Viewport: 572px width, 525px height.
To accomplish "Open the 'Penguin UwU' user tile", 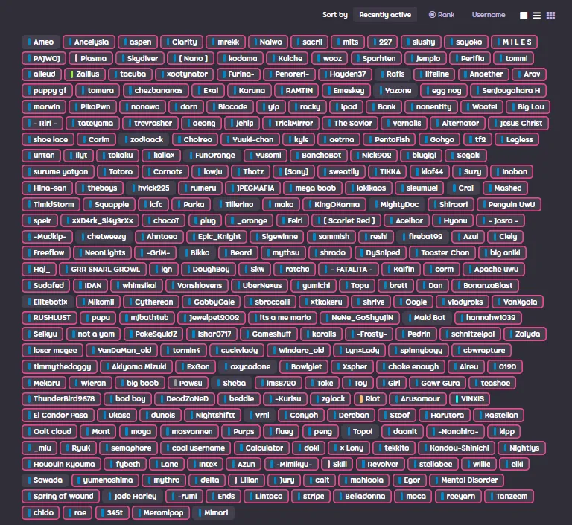I will 510,204.
